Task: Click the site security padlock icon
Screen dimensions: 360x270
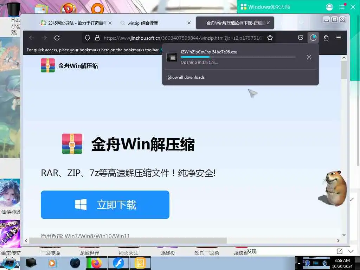Action: pyautogui.click(x=97, y=38)
